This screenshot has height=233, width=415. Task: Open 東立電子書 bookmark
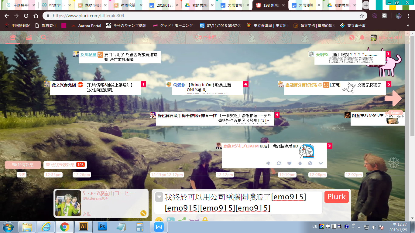[x=353, y=26]
